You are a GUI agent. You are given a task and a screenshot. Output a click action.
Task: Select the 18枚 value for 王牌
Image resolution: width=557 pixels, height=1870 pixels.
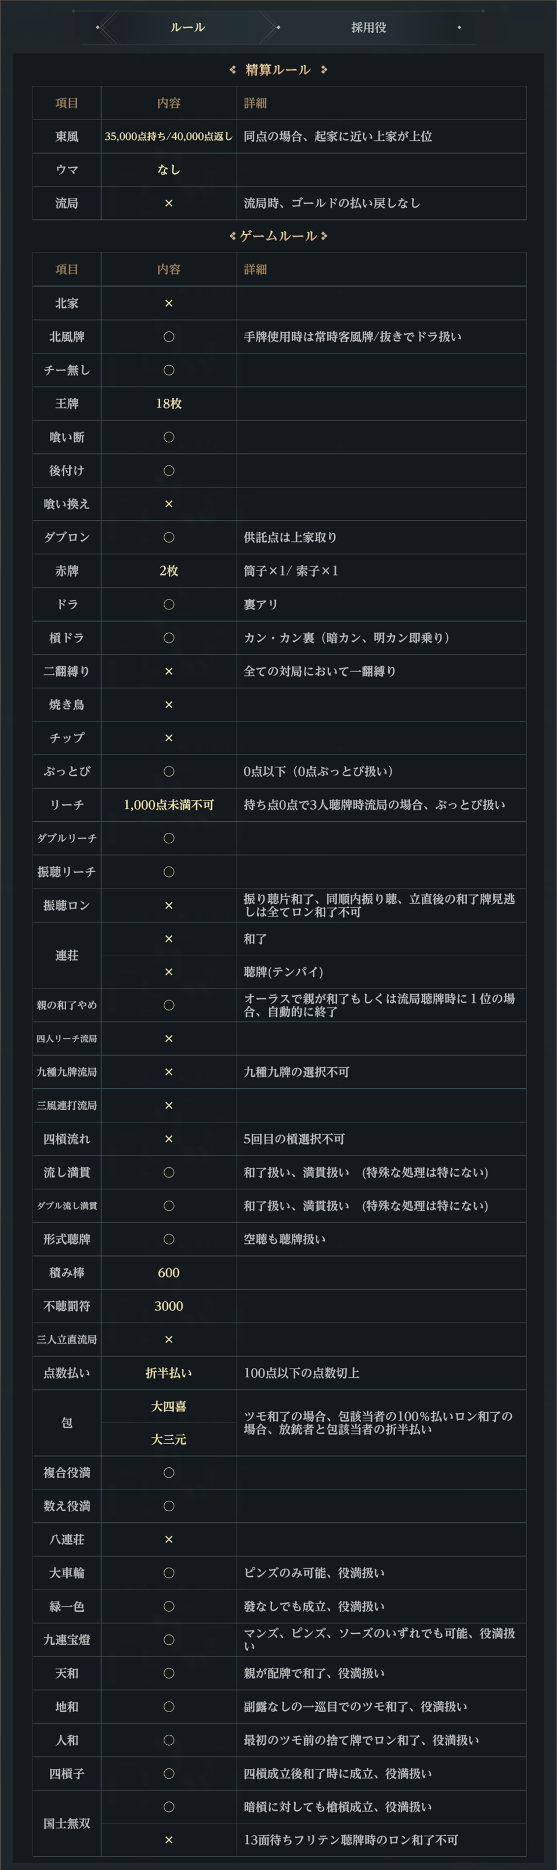click(x=168, y=403)
